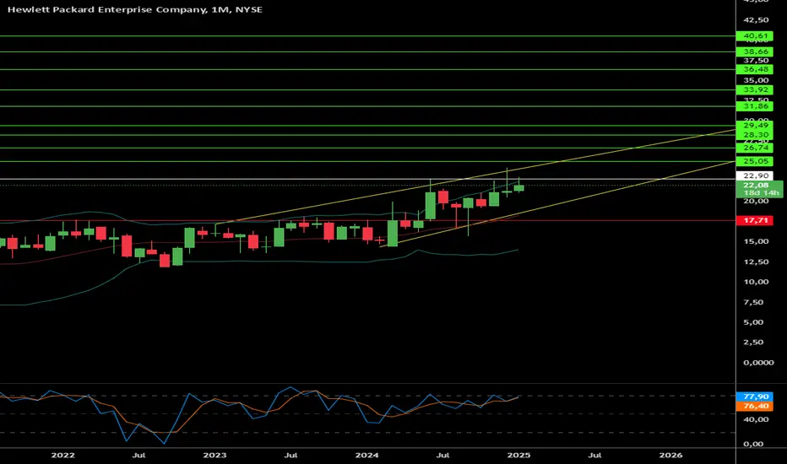Click the 15,00 value on the price axis
Screen dimensions: 787x464
(x=756, y=241)
